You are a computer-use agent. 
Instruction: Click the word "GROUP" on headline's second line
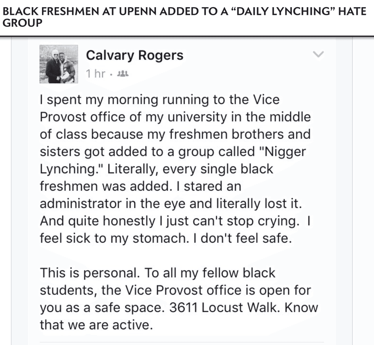tap(22, 23)
